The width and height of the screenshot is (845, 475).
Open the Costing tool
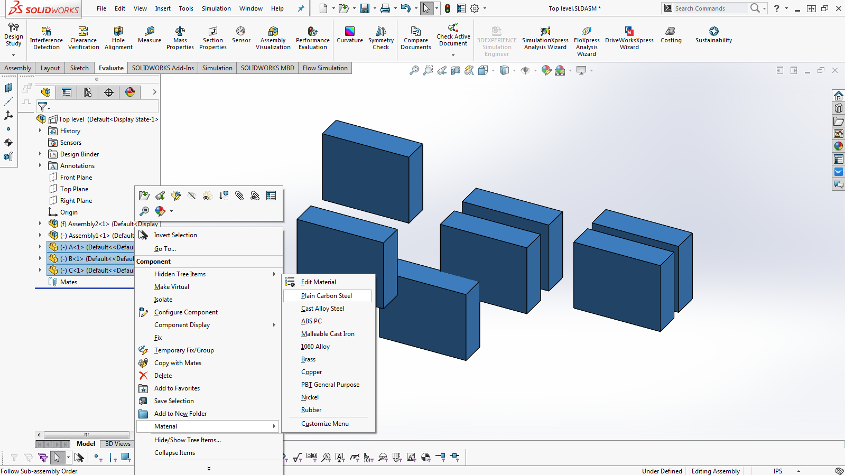click(x=671, y=35)
